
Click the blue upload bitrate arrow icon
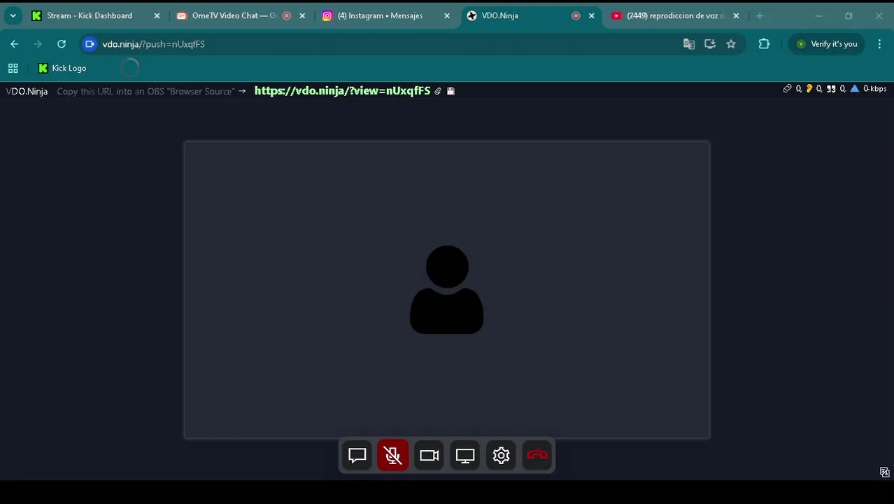click(x=854, y=89)
